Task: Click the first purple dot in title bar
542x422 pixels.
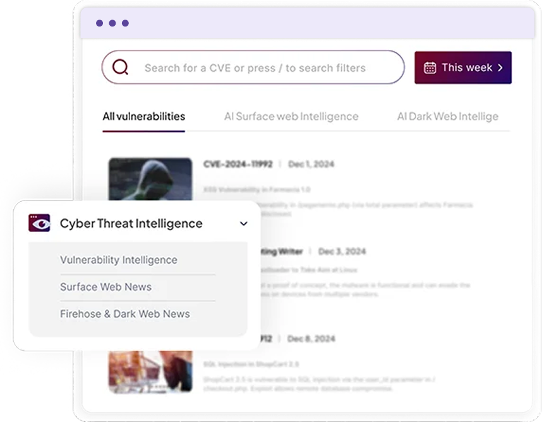Action: pos(99,23)
